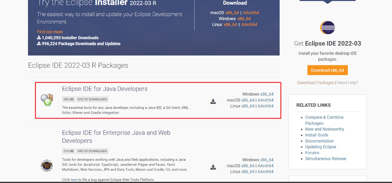The height and width of the screenshot is (183, 392).
Task: Open the Find out more link
Action: (50, 32)
